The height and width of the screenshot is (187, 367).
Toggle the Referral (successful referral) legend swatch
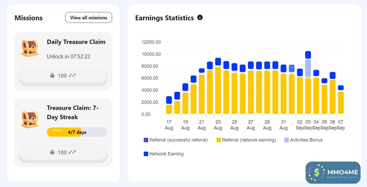click(x=146, y=140)
